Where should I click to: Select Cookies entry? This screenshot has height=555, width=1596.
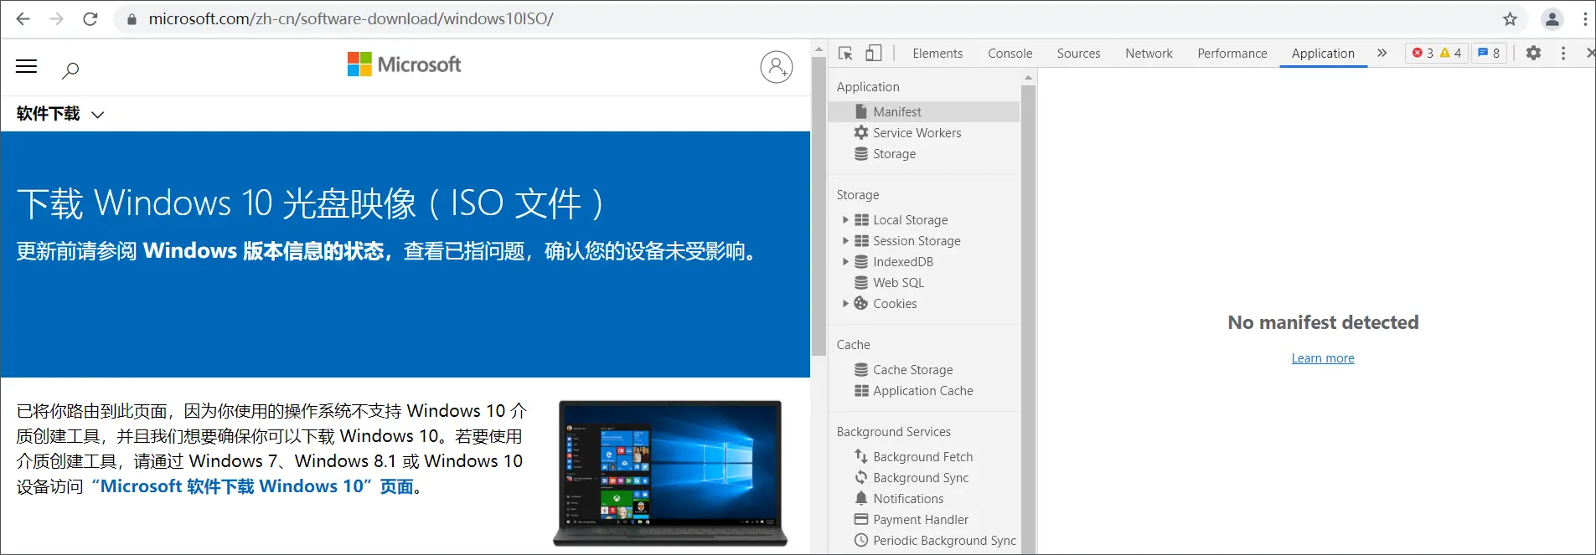pyautogui.click(x=895, y=303)
